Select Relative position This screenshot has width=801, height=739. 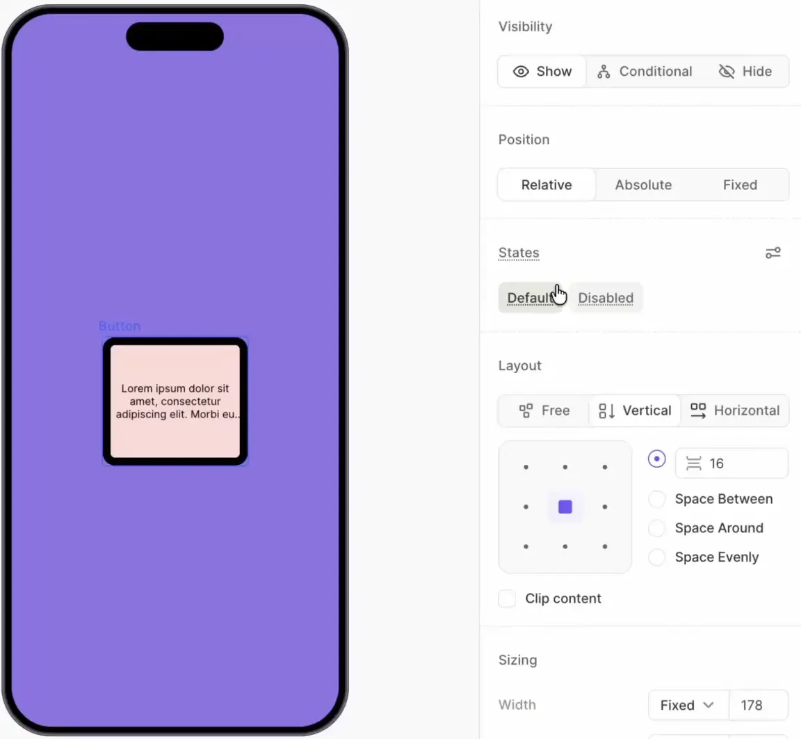pyautogui.click(x=546, y=185)
